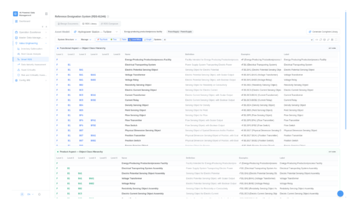This screenshot has width=358, height=208.
Task: Click the page's vertical scrollbar
Action: click(346, 71)
